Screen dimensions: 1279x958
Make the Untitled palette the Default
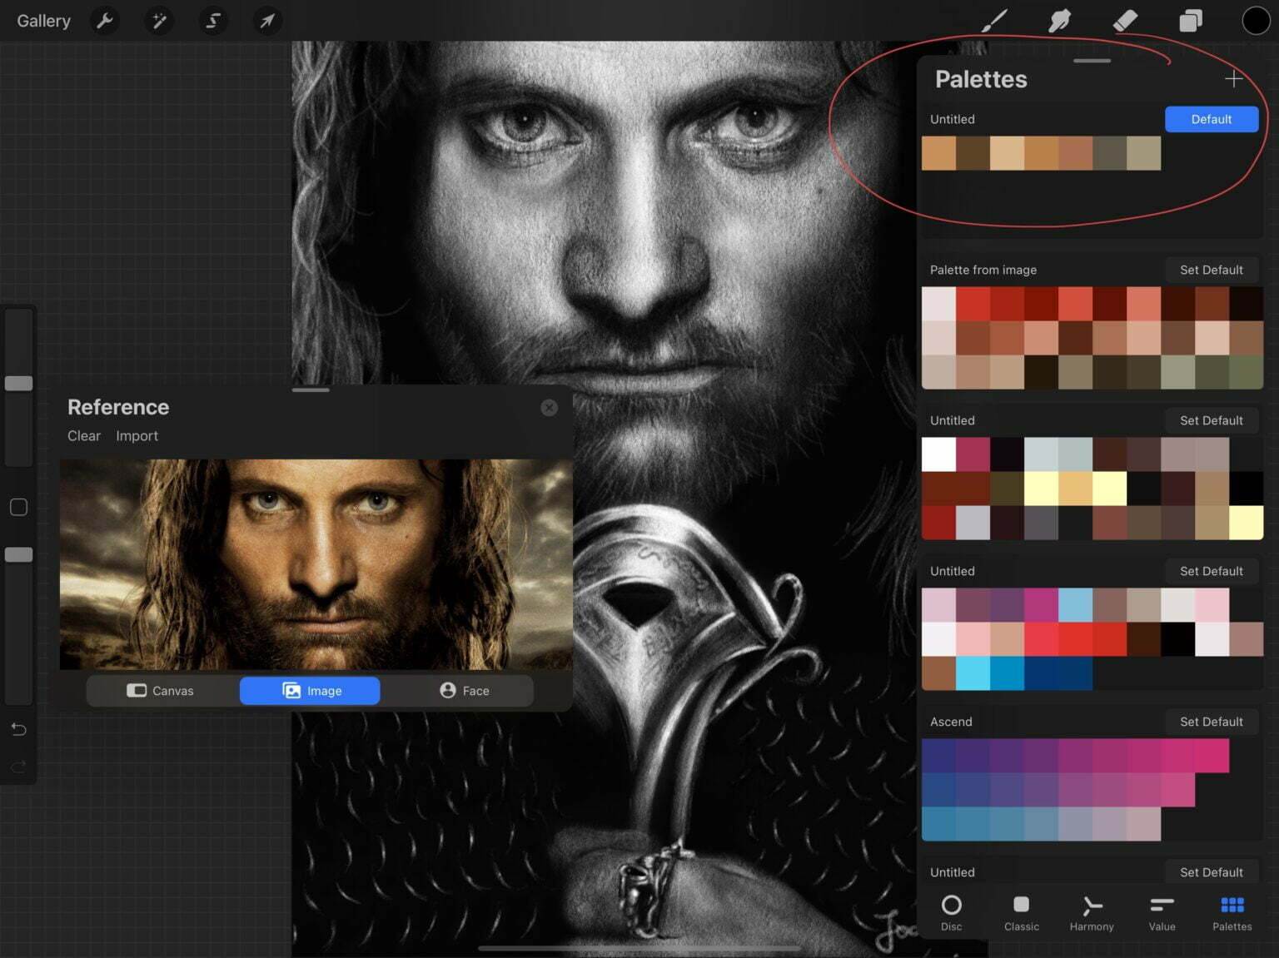pyautogui.click(x=1212, y=119)
